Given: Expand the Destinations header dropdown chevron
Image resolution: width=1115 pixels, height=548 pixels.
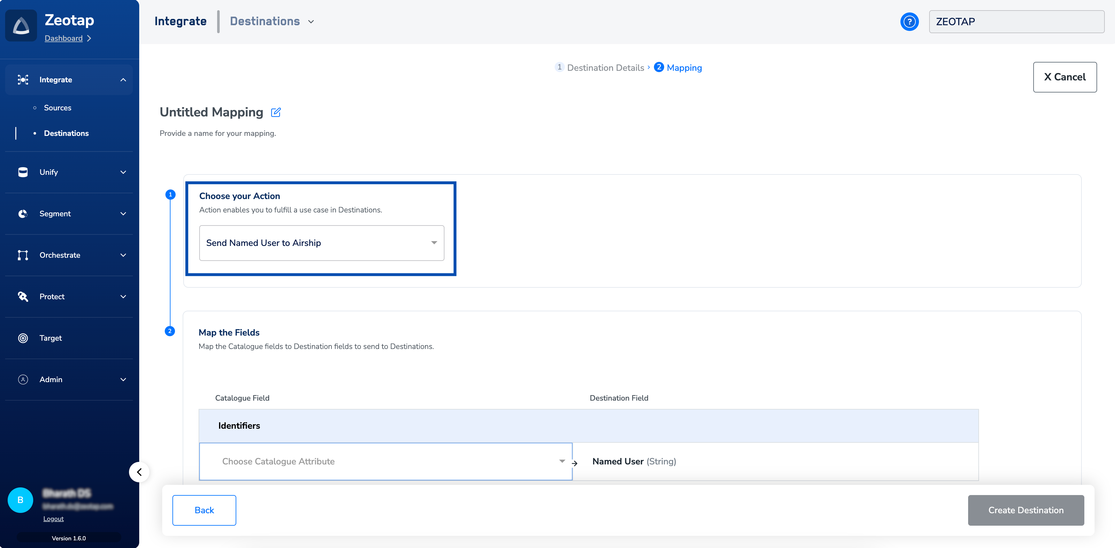Looking at the screenshot, I should (311, 22).
